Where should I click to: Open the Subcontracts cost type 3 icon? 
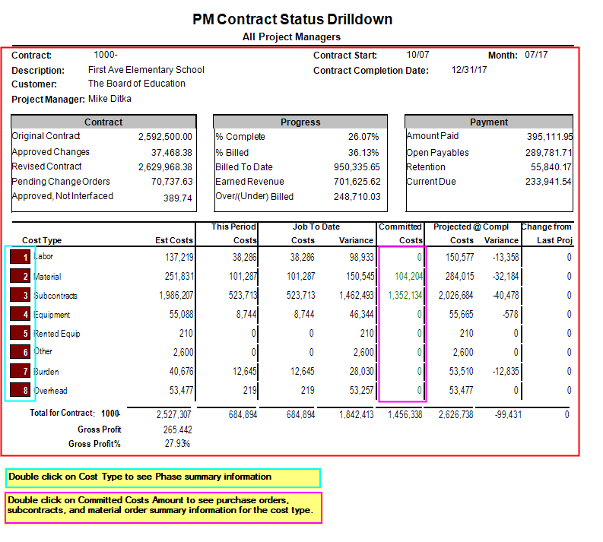20,295
